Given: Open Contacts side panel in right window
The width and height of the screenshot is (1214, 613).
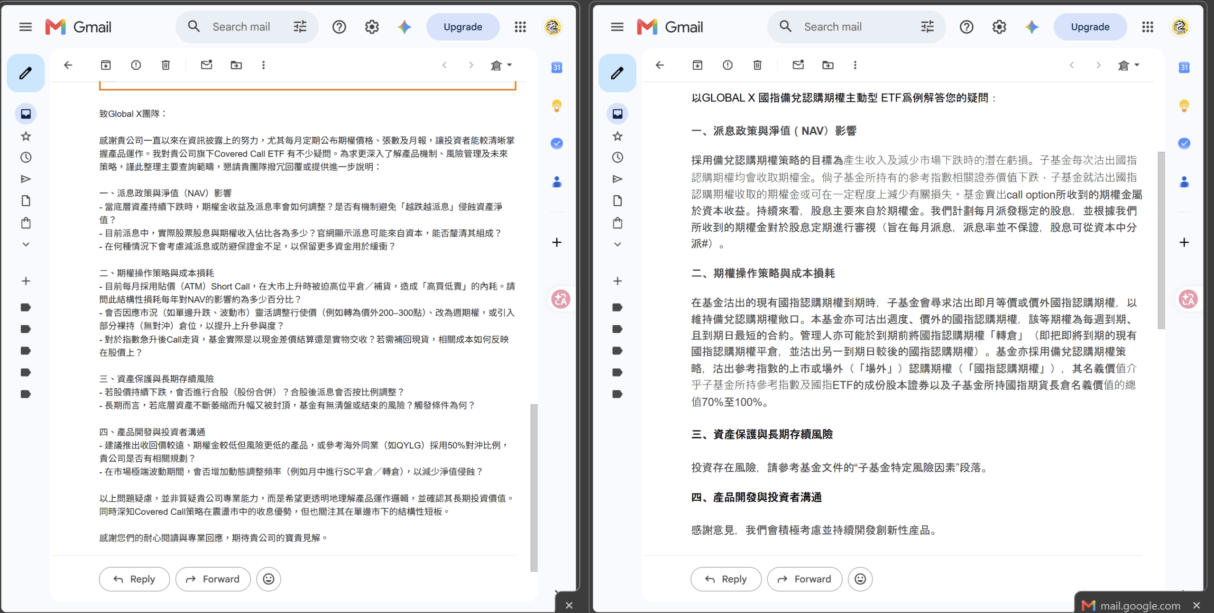Looking at the screenshot, I should pyautogui.click(x=1184, y=182).
